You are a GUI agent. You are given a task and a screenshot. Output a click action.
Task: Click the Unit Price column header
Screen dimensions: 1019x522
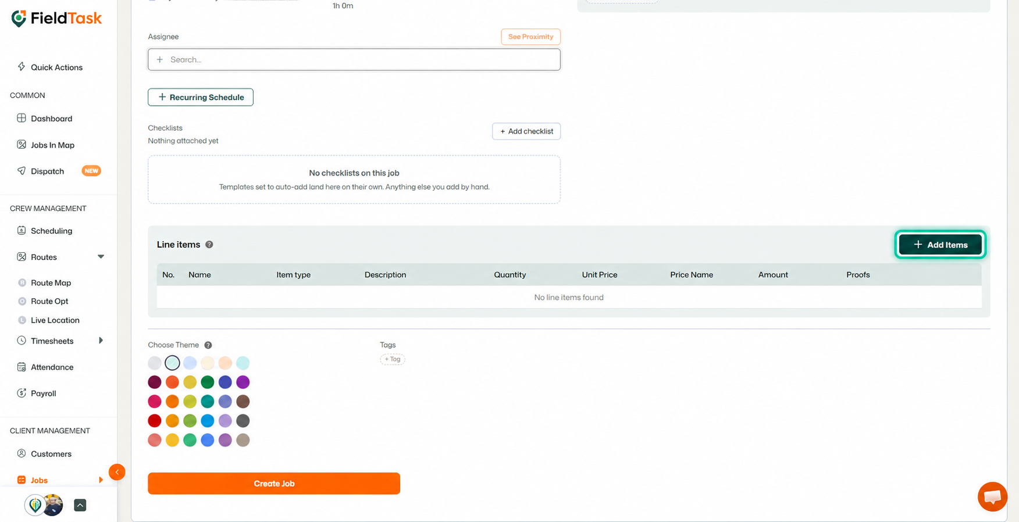pyautogui.click(x=600, y=275)
